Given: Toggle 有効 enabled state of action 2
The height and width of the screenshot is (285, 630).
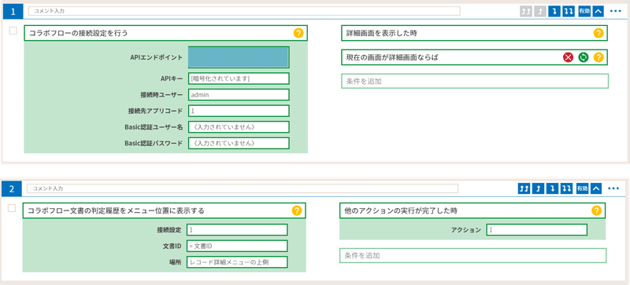Looking at the screenshot, I should click(582, 188).
